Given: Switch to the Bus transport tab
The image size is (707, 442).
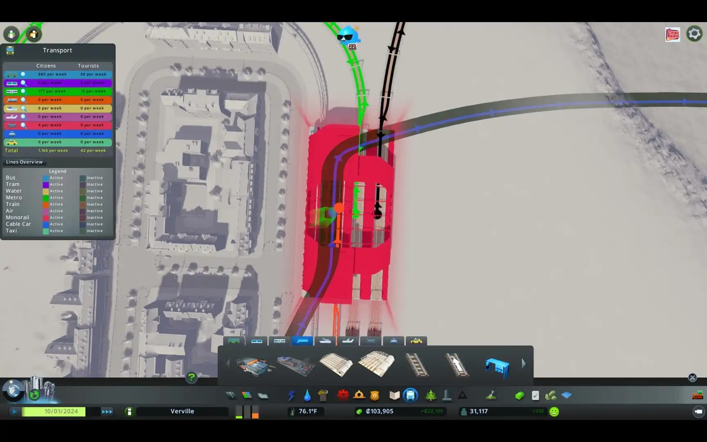Looking at the screenshot, I should coord(234,341).
